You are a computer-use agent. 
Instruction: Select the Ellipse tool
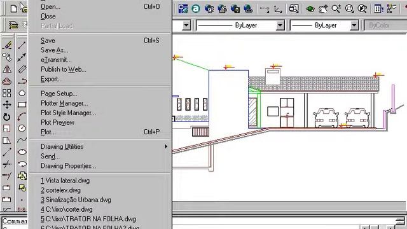click(22, 153)
